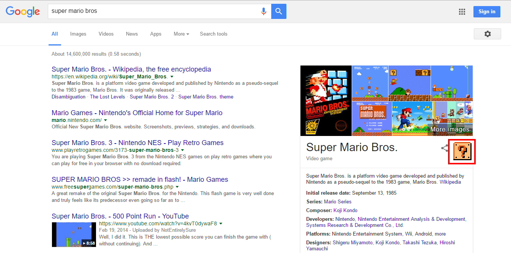This screenshot has height=253, width=511.
Task: Click the Takashi Tezuka designer link
Action: pos(420,242)
